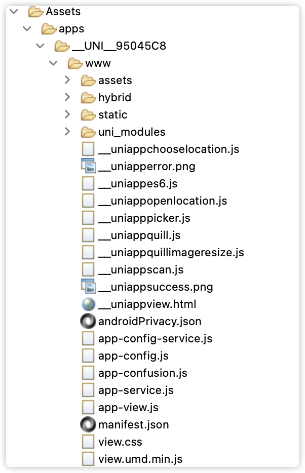This screenshot has width=305, height=473.
Task: Click the globe icon beside __uniappview.html
Action: point(88,304)
